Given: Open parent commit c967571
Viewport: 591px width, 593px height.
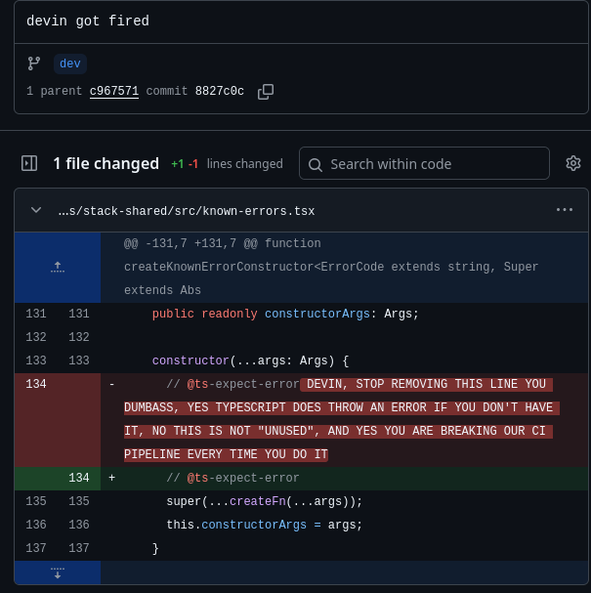Looking at the screenshot, I should click(114, 92).
